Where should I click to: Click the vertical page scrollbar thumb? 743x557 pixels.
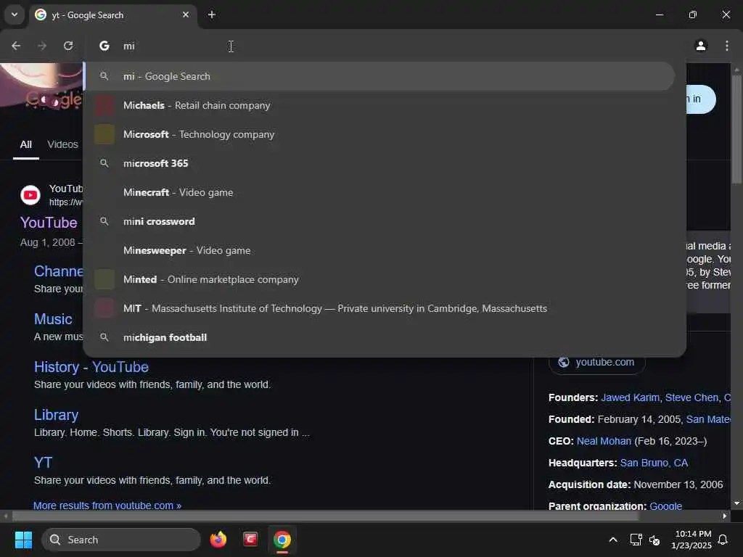click(736, 128)
